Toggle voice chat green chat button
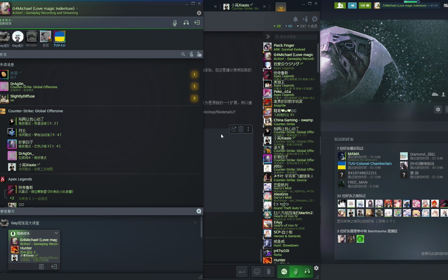Screen dimensions: 448x280 284,271
